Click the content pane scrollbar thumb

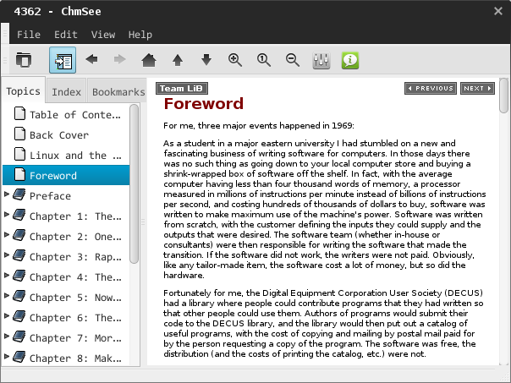coord(504,96)
